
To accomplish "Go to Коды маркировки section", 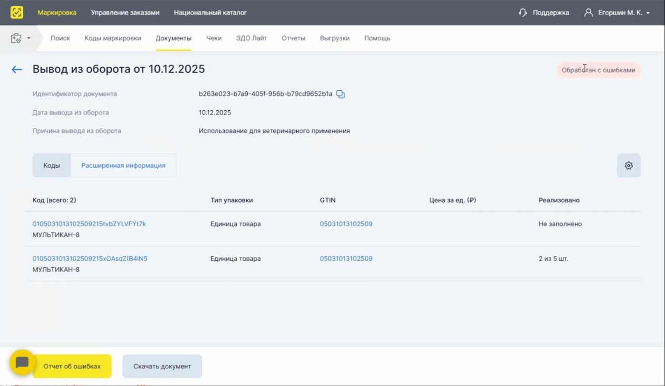I will click(x=113, y=38).
